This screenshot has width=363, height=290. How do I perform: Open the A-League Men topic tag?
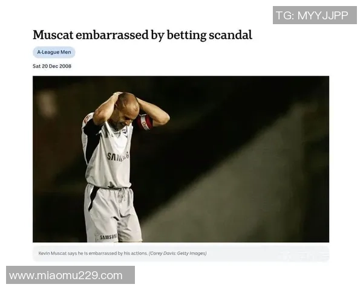click(54, 53)
